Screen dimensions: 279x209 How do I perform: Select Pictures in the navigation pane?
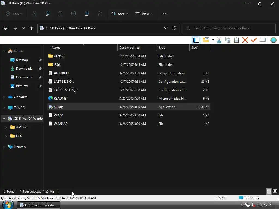pyautogui.click(x=22, y=86)
